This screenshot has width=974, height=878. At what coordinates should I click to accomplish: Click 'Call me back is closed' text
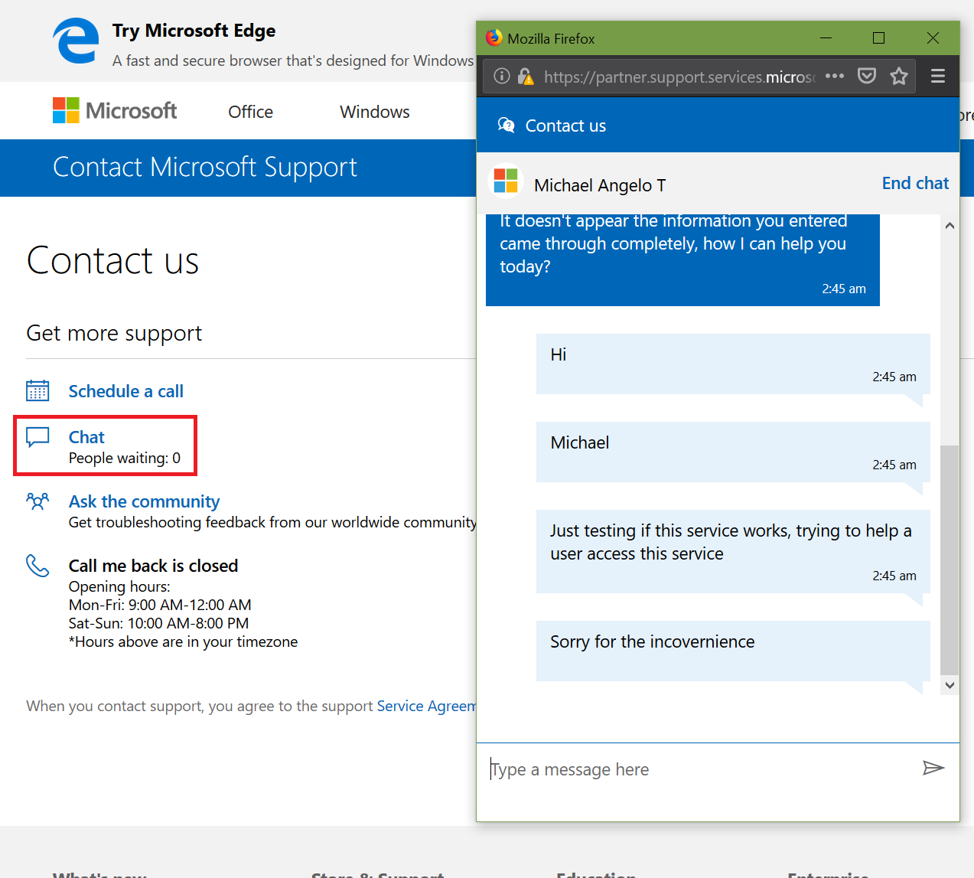tap(154, 566)
